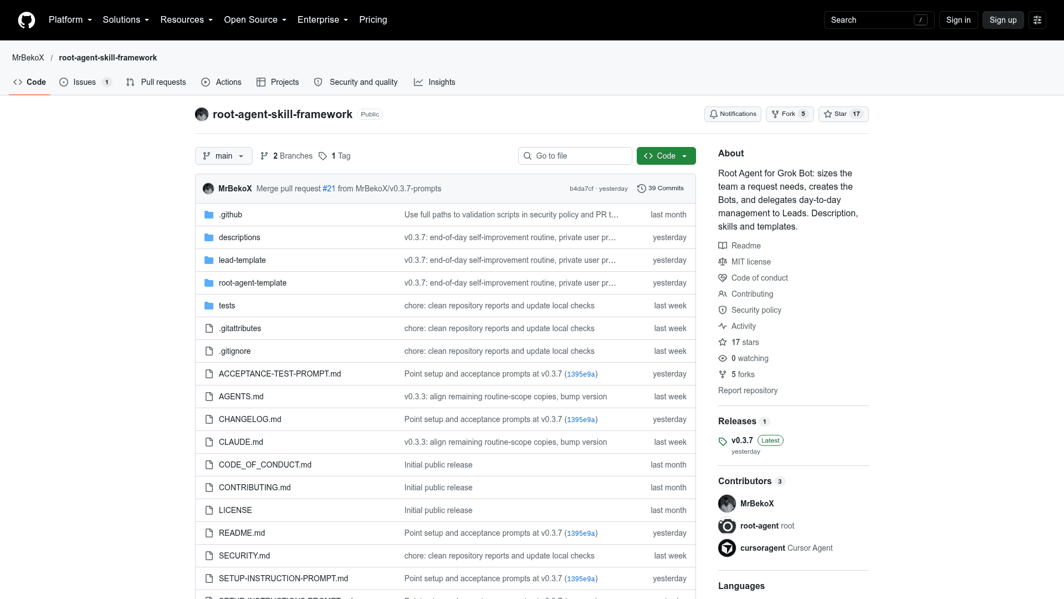The width and height of the screenshot is (1064, 599).
Task: Open the green Code dropdown button
Action: click(666, 156)
